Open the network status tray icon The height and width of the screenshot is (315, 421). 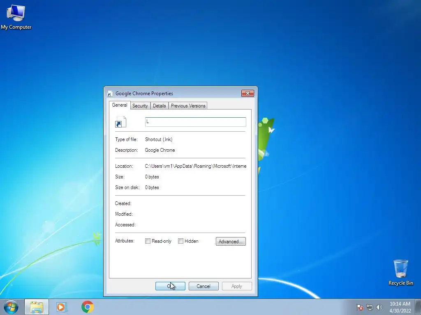point(370,307)
